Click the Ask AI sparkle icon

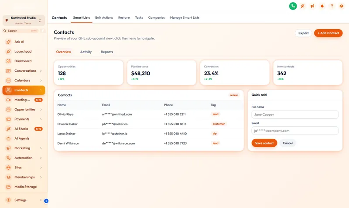(x=8, y=42)
